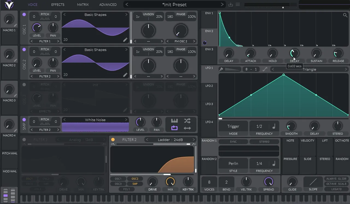
Task: Click the envelope zoom magnifier icon
Action: tap(345, 15)
